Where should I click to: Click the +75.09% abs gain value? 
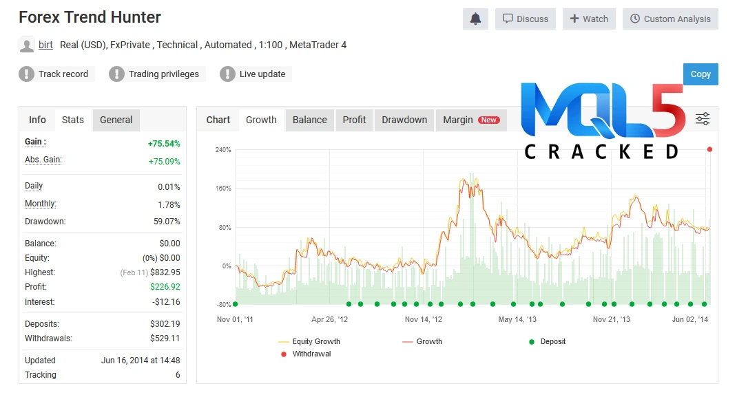[165, 162]
